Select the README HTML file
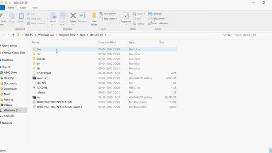This screenshot has height=153, width=272. 104,88
